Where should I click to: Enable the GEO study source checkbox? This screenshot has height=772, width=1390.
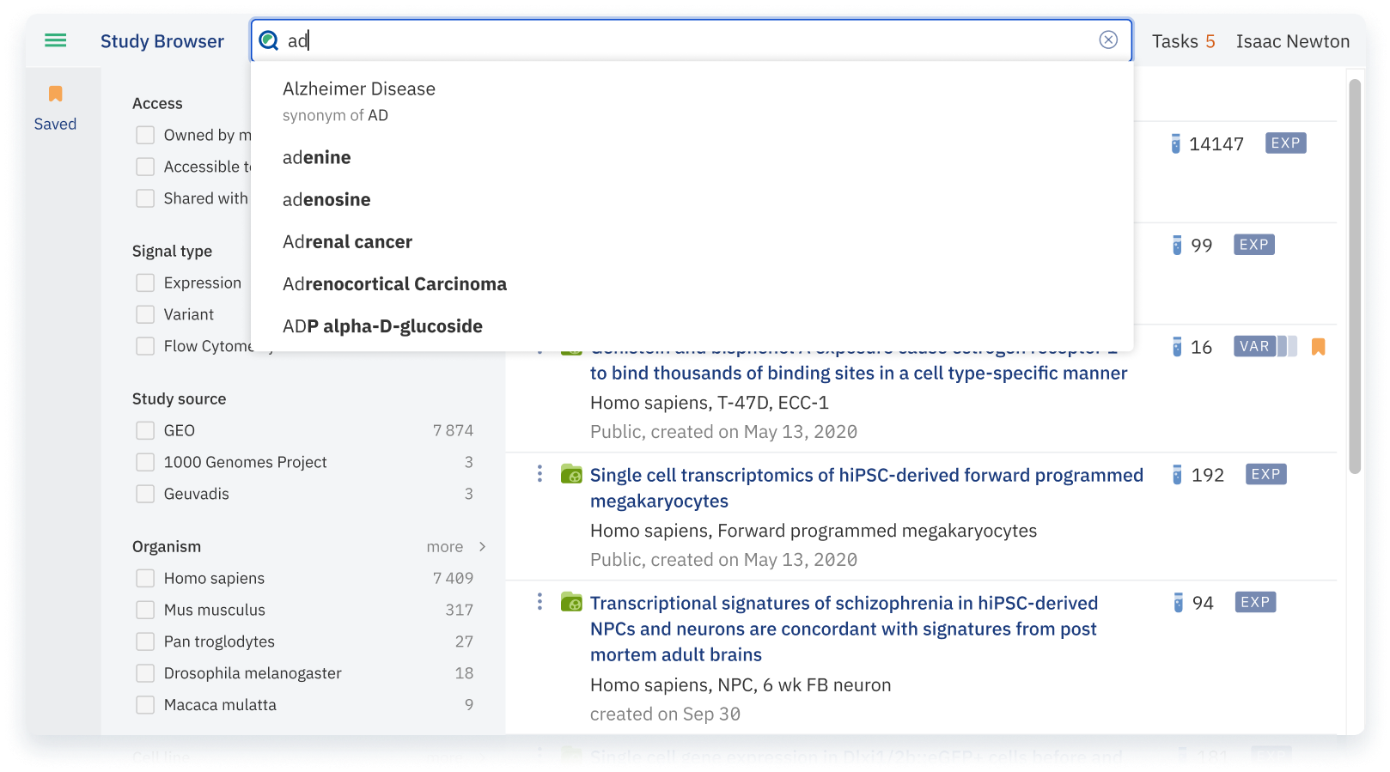(145, 430)
